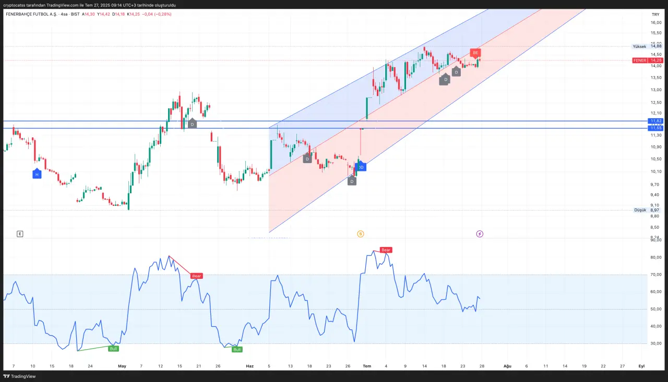Viewport: 668px width, 382px height.
Task: Select the green Bull label near May 26
Action: pos(237,349)
